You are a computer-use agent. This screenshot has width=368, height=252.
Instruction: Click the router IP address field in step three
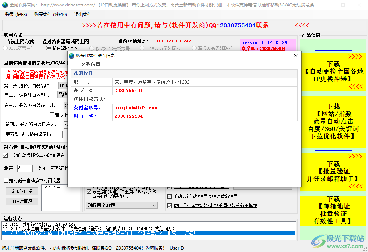[65, 106]
